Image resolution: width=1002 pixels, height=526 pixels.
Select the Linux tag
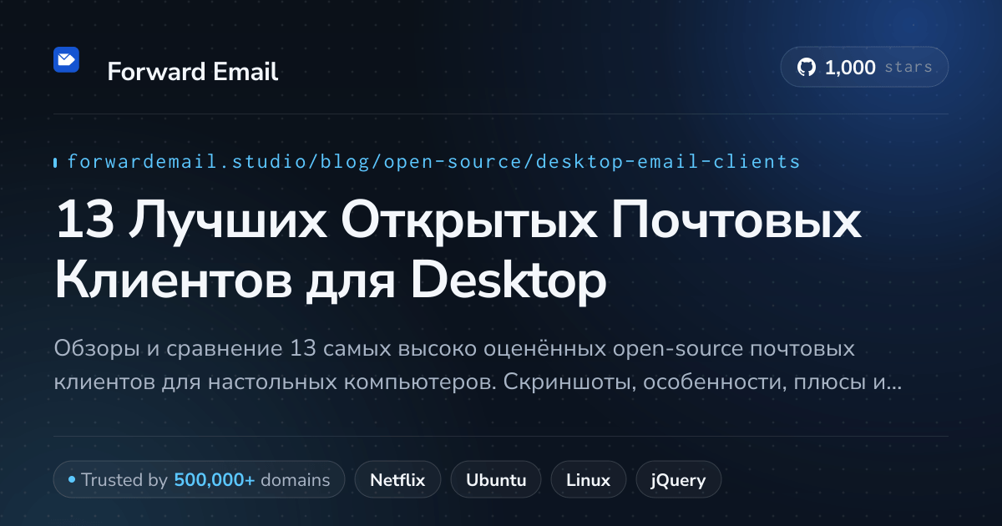pos(588,480)
